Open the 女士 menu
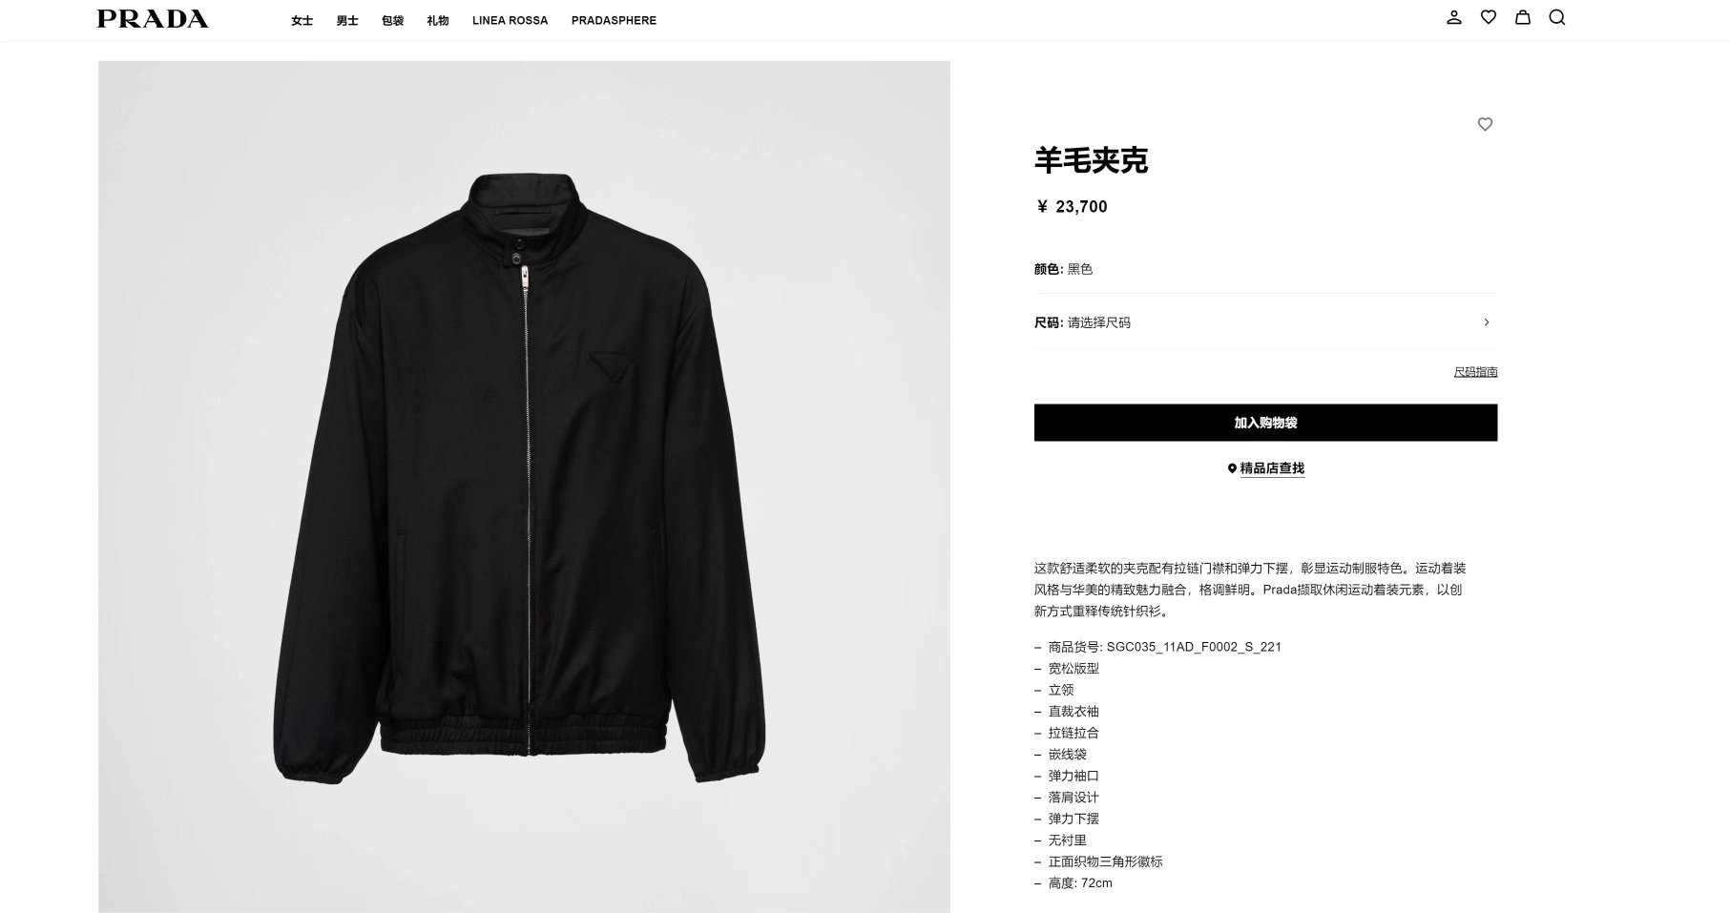 click(x=302, y=20)
